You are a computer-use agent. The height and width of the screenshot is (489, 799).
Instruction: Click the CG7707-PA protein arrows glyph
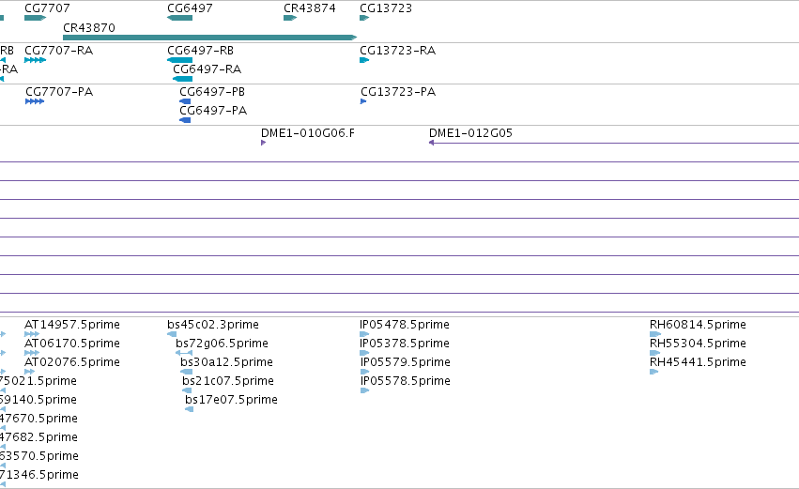[x=35, y=101]
